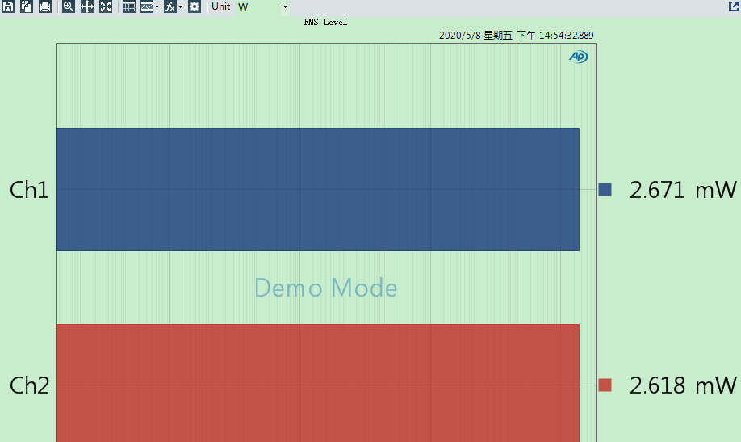This screenshot has height=442, width=741.
Task: Select the pan move tool
Action: [87, 6]
